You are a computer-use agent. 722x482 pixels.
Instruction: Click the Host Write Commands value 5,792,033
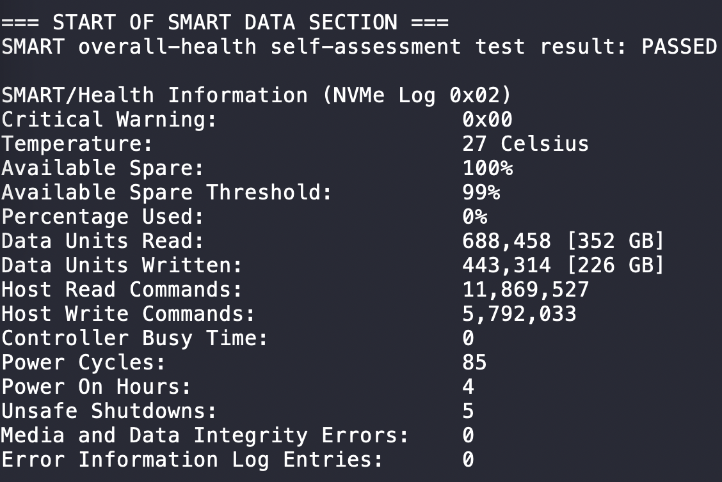[x=519, y=314]
